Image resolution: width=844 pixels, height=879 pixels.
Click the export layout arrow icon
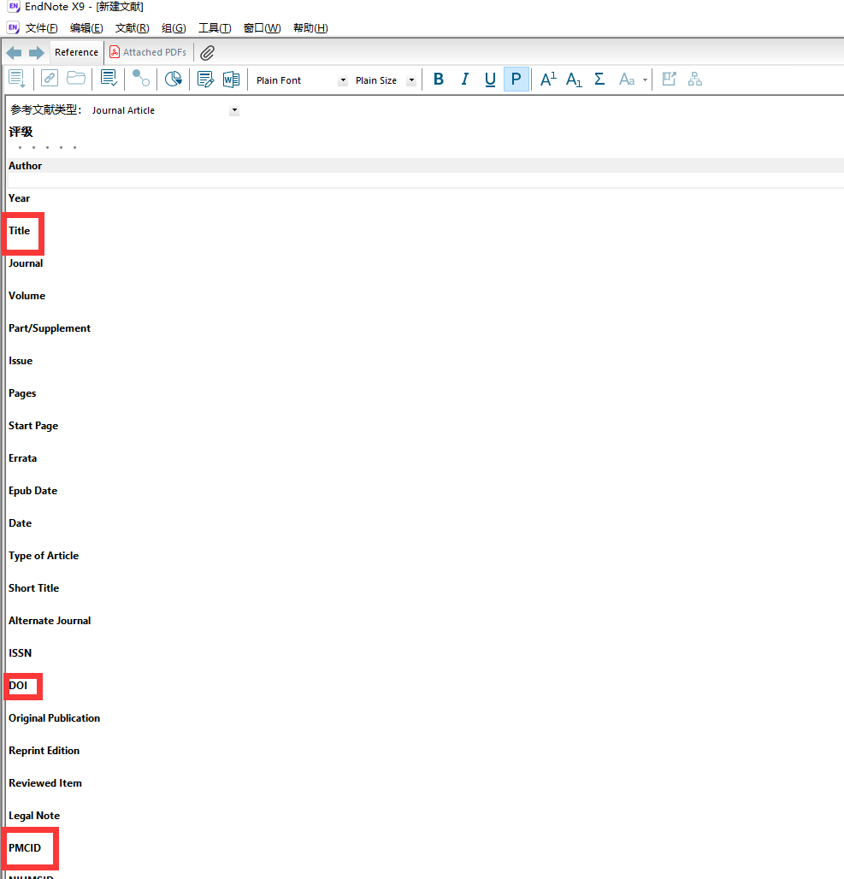pos(669,79)
